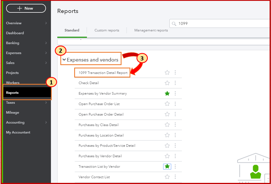The width and height of the screenshot is (271, 184).
Task: Open more options for Purchases by Class Detail
Action: pyautogui.click(x=175, y=125)
